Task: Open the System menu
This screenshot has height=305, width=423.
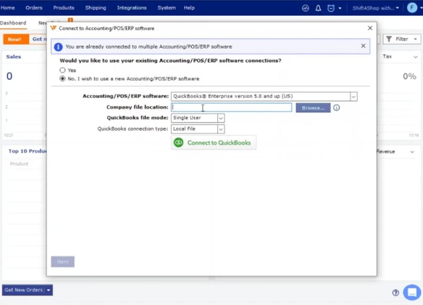Action: click(167, 8)
